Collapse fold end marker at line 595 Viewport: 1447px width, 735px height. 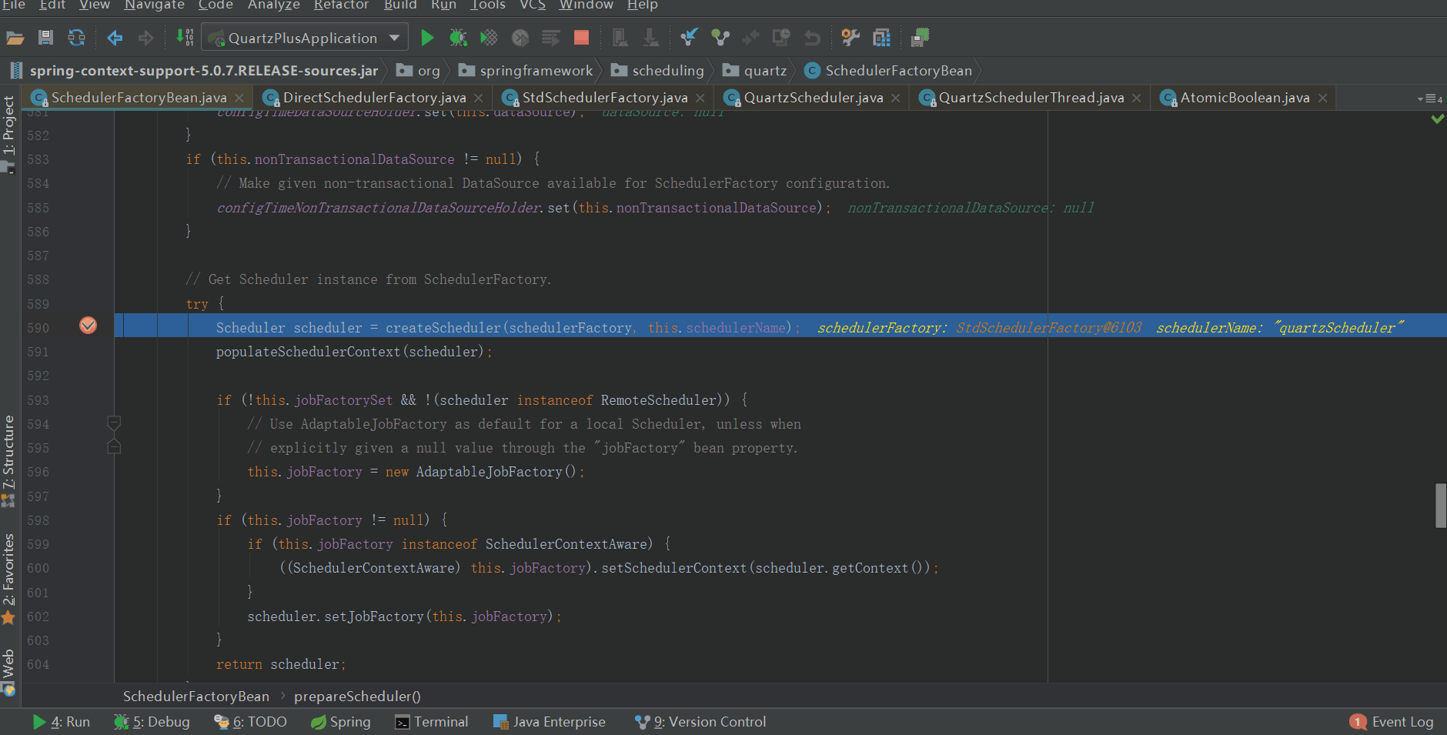114,446
